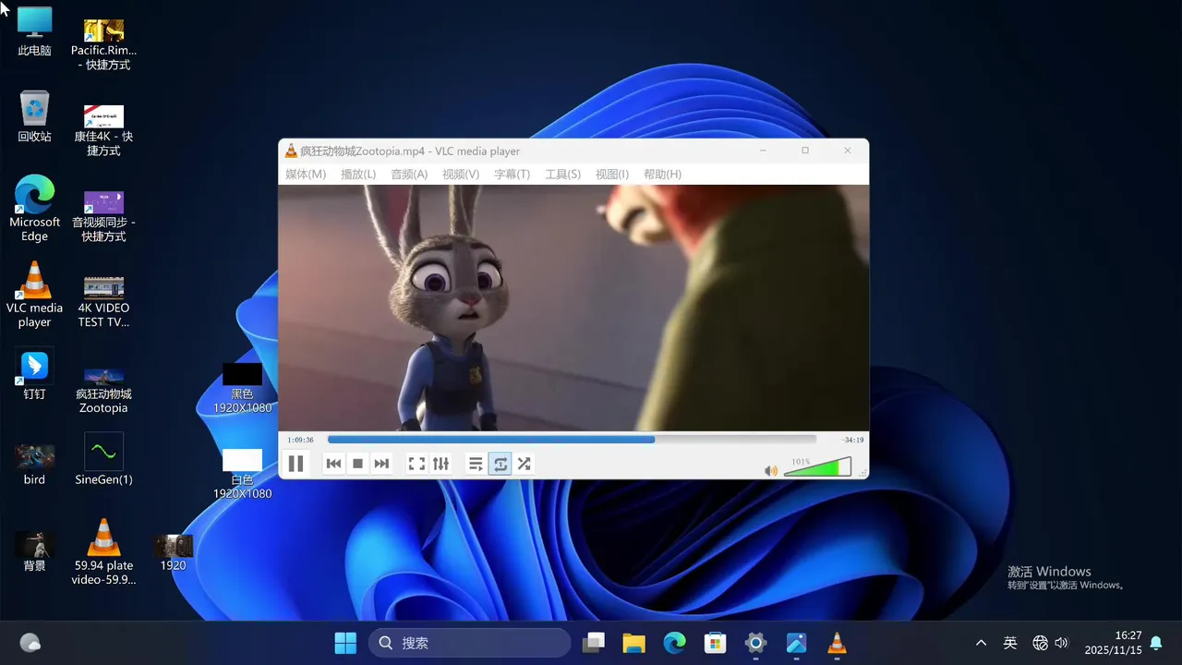Select the SineGen(1) desktop icon

point(103,459)
